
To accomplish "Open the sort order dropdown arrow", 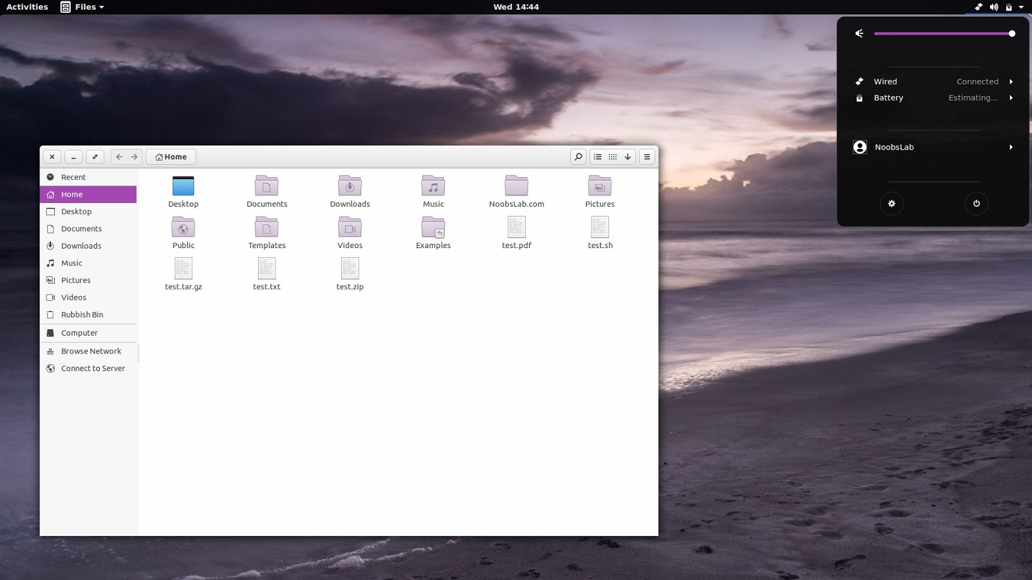I will [x=627, y=157].
